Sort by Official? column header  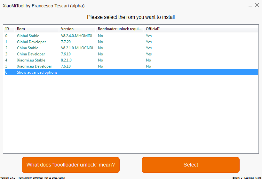153,29
